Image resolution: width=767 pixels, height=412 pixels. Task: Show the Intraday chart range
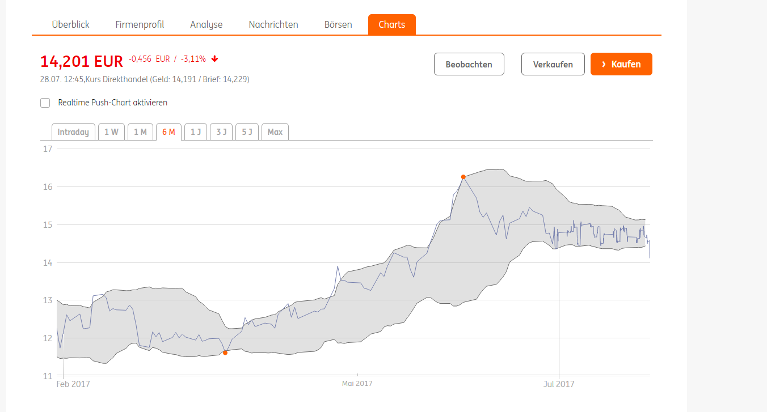point(73,132)
